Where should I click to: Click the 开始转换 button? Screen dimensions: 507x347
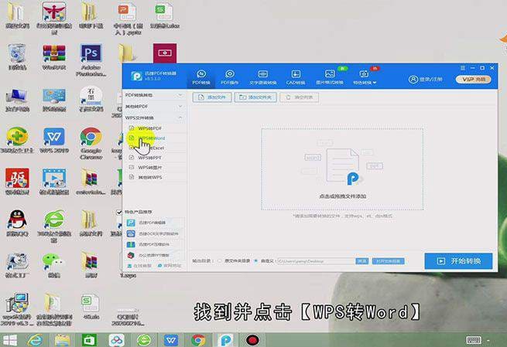[458, 260]
